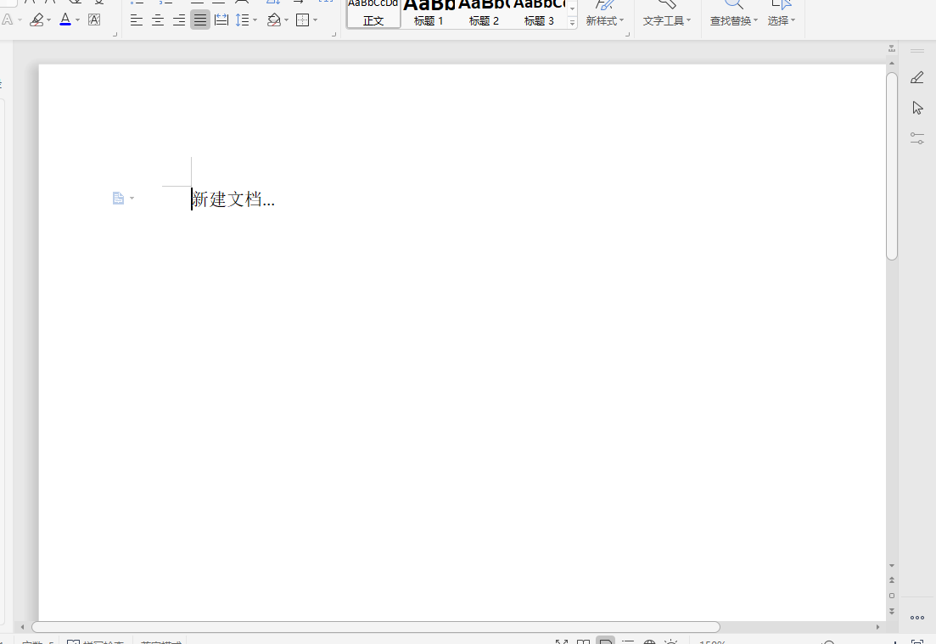The height and width of the screenshot is (644, 936).
Task: Apply font color with the underlined A icon
Action: point(65,20)
